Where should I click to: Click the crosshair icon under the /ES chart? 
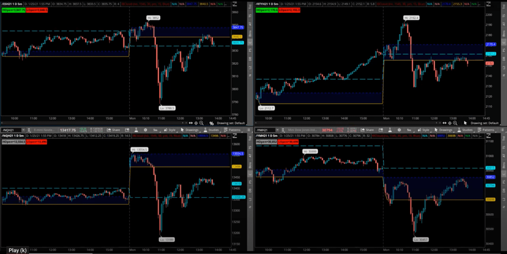coord(196,123)
